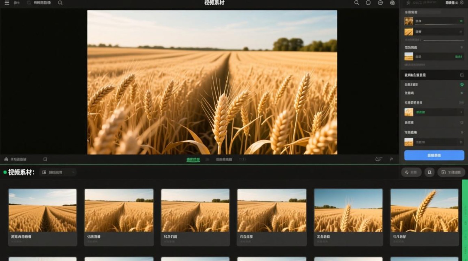This screenshot has height=261, width=468.
Task: Expand the green-labeled wheat row's arrow
Action: coord(462,112)
